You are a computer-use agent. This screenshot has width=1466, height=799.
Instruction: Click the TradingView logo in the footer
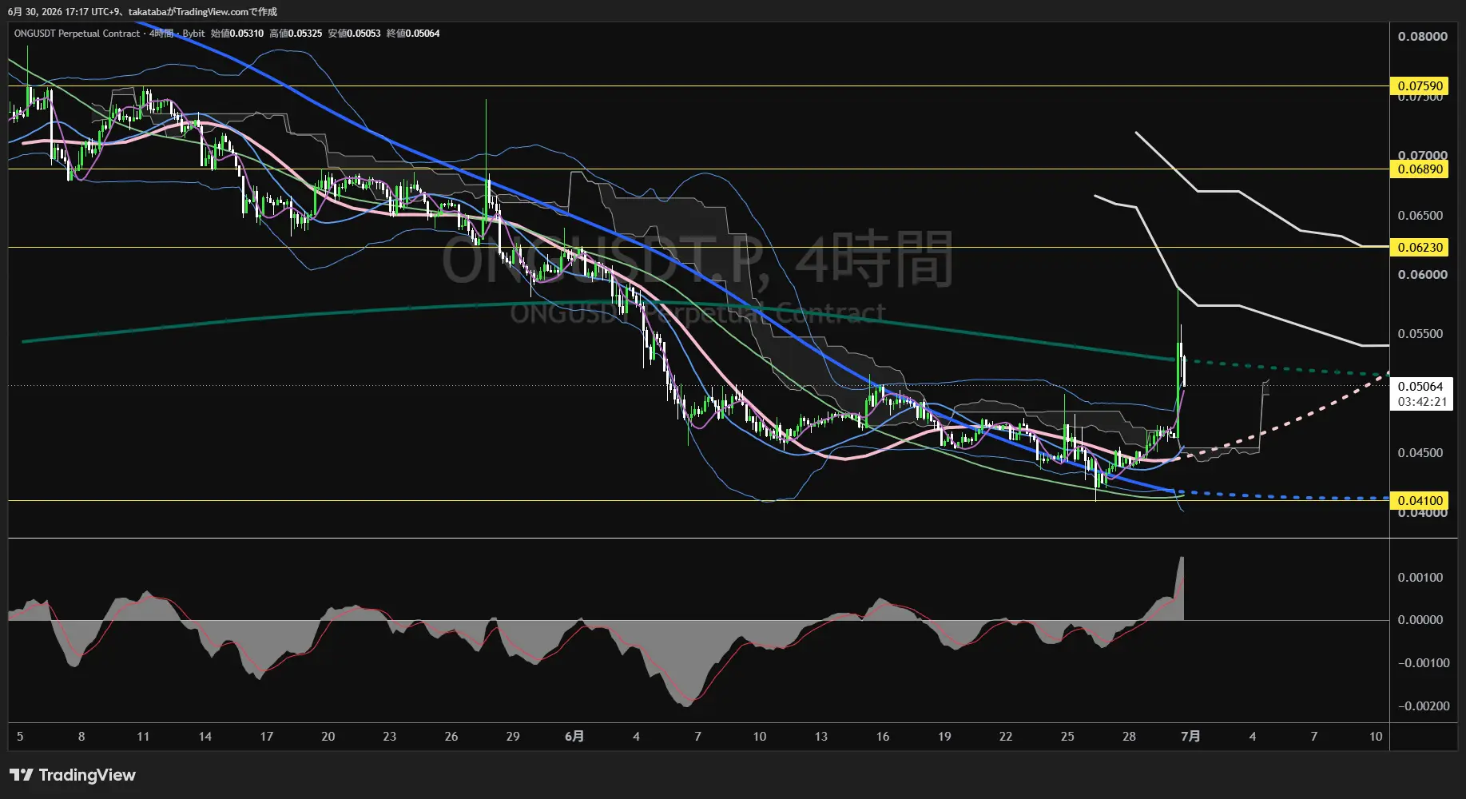73,775
